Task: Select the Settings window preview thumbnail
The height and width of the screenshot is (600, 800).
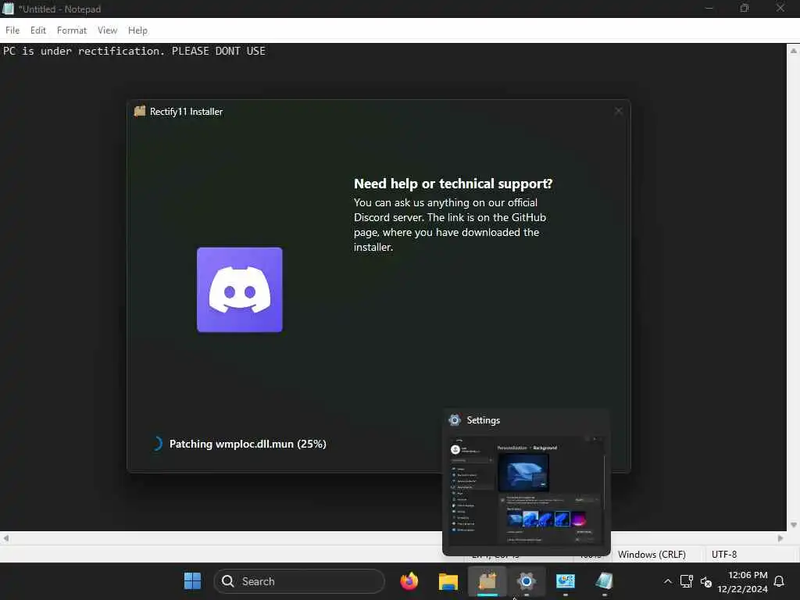Action: 526,489
